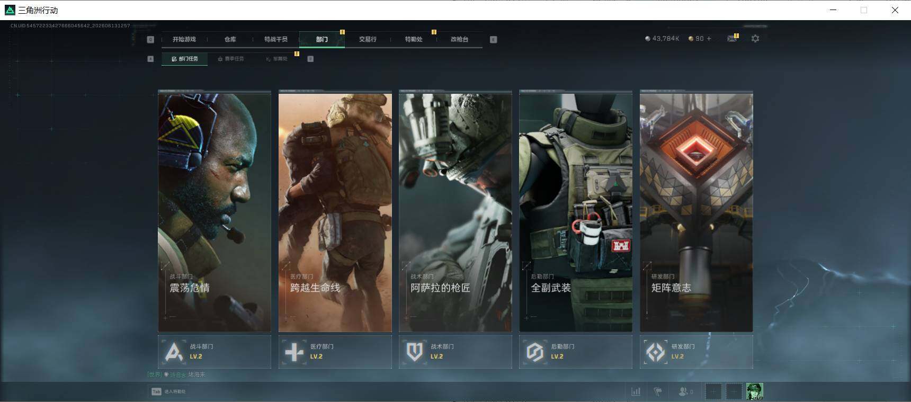This screenshot has width=911, height=402.
Task: Click the plus icon to add gold currency
Action: click(x=709, y=39)
